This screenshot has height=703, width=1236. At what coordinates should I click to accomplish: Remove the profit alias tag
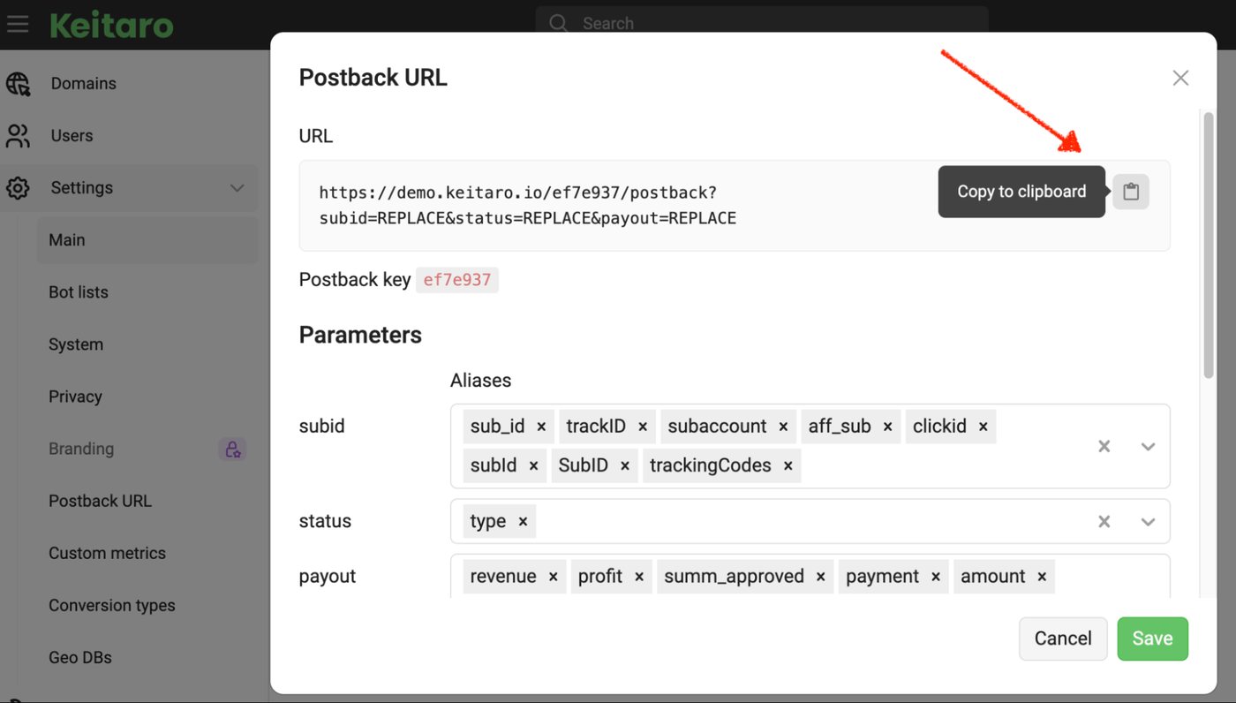click(638, 577)
